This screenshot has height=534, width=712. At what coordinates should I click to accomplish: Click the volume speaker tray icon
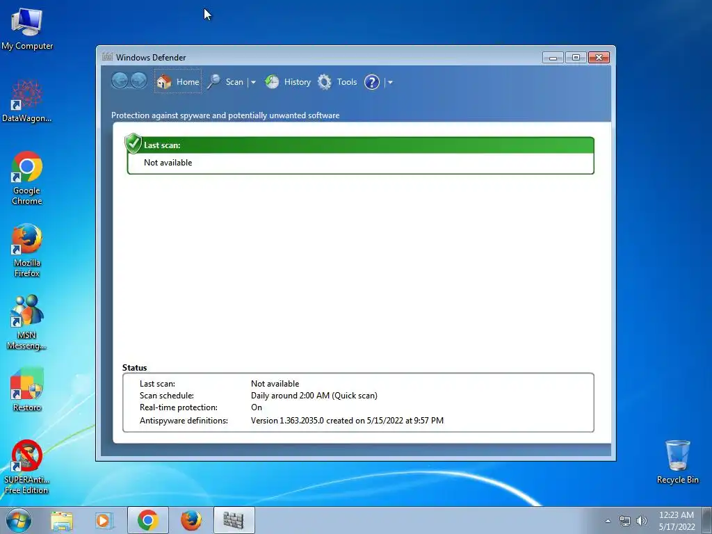click(642, 521)
